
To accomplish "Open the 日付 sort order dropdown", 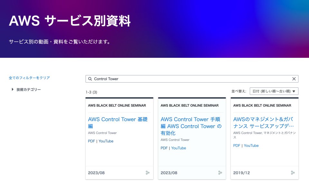I will (x=274, y=91).
